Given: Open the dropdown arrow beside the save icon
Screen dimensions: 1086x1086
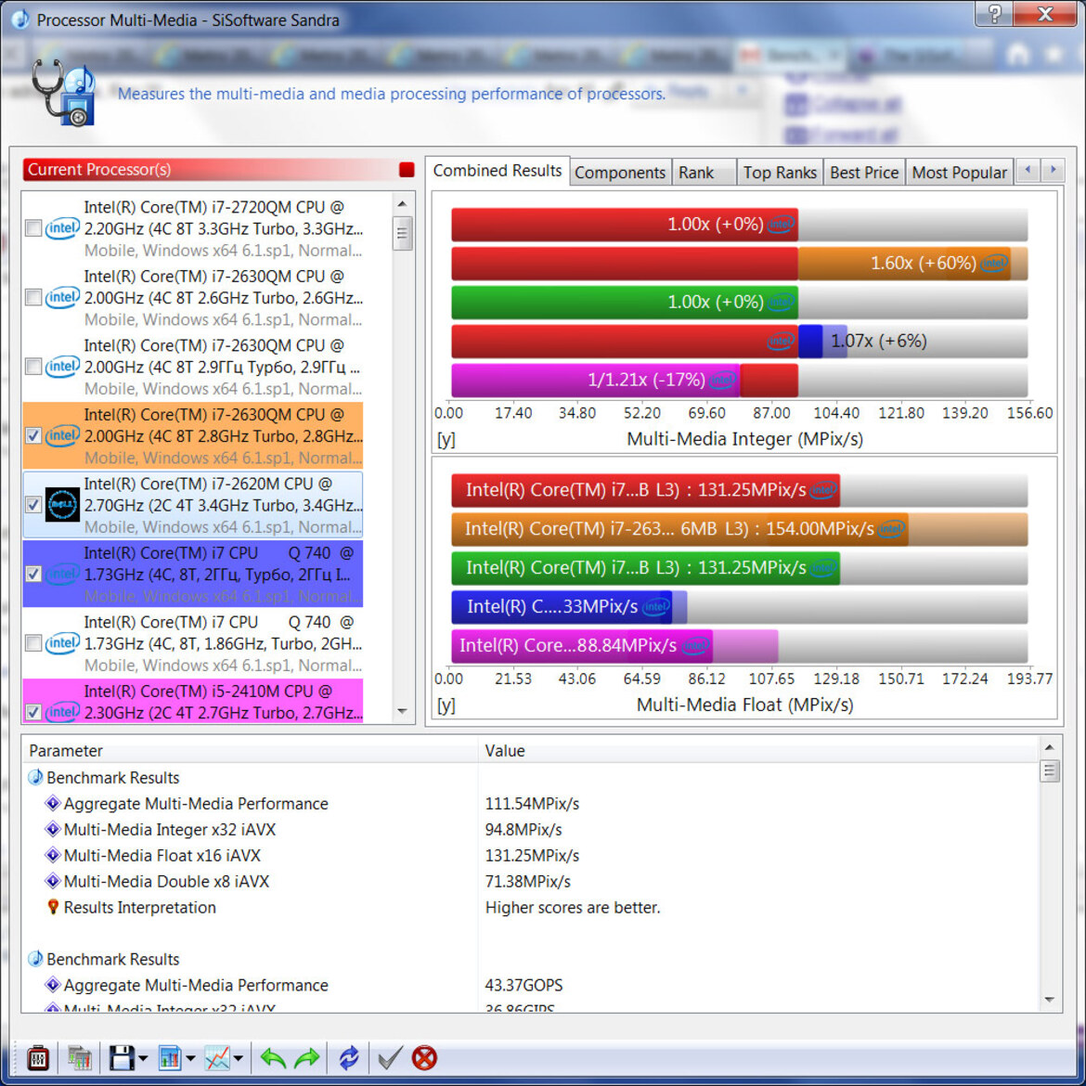Looking at the screenshot, I should point(143,1058).
